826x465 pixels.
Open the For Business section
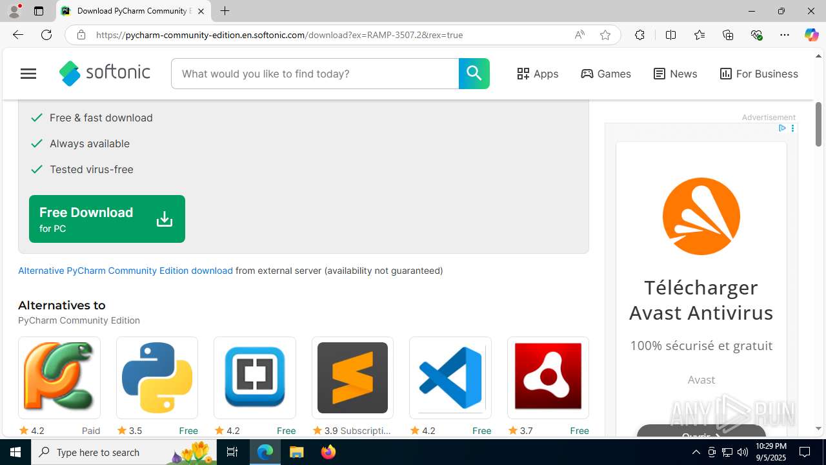point(759,74)
